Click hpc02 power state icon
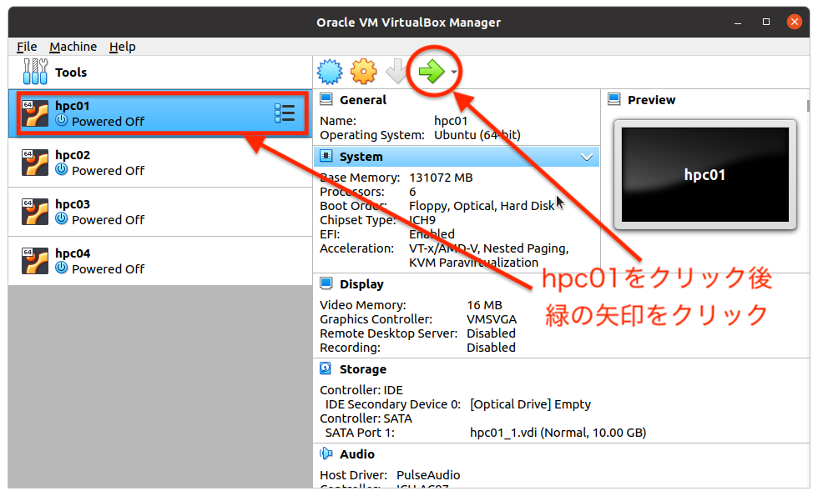The image size is (818, 496). 62,169
